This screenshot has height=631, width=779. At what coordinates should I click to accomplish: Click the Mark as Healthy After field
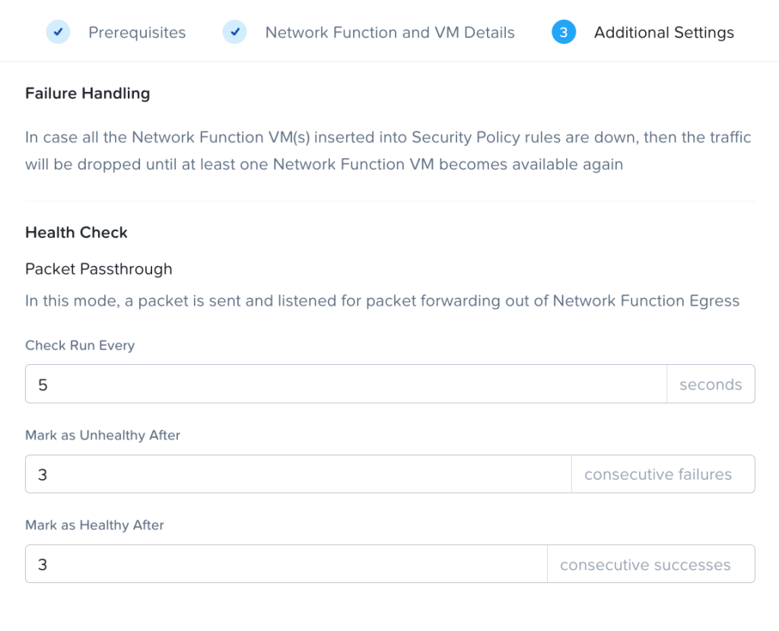(x=286, y=564)
